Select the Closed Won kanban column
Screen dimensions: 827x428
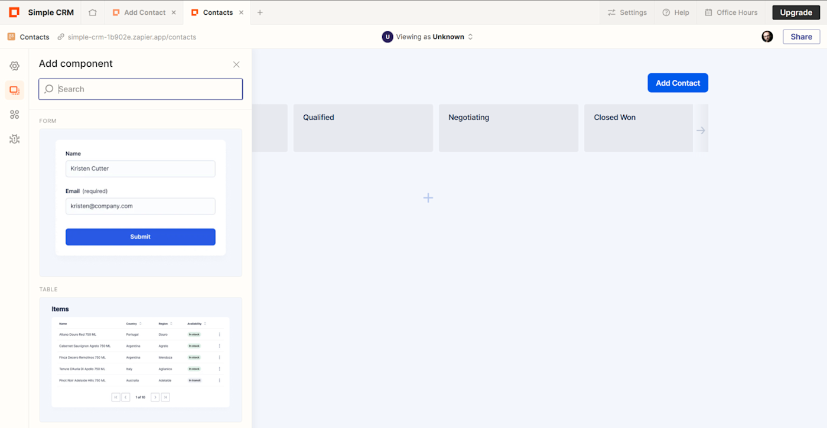639,128
